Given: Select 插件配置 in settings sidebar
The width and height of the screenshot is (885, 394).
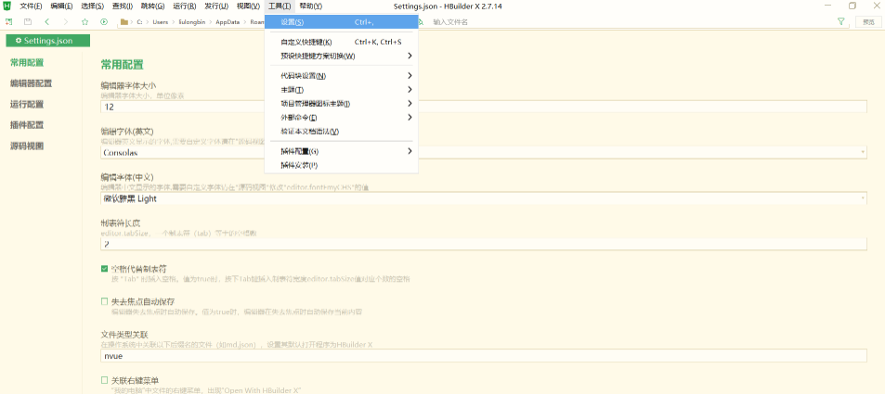Looking at the screenshot, I should click(x=27, y=125).
